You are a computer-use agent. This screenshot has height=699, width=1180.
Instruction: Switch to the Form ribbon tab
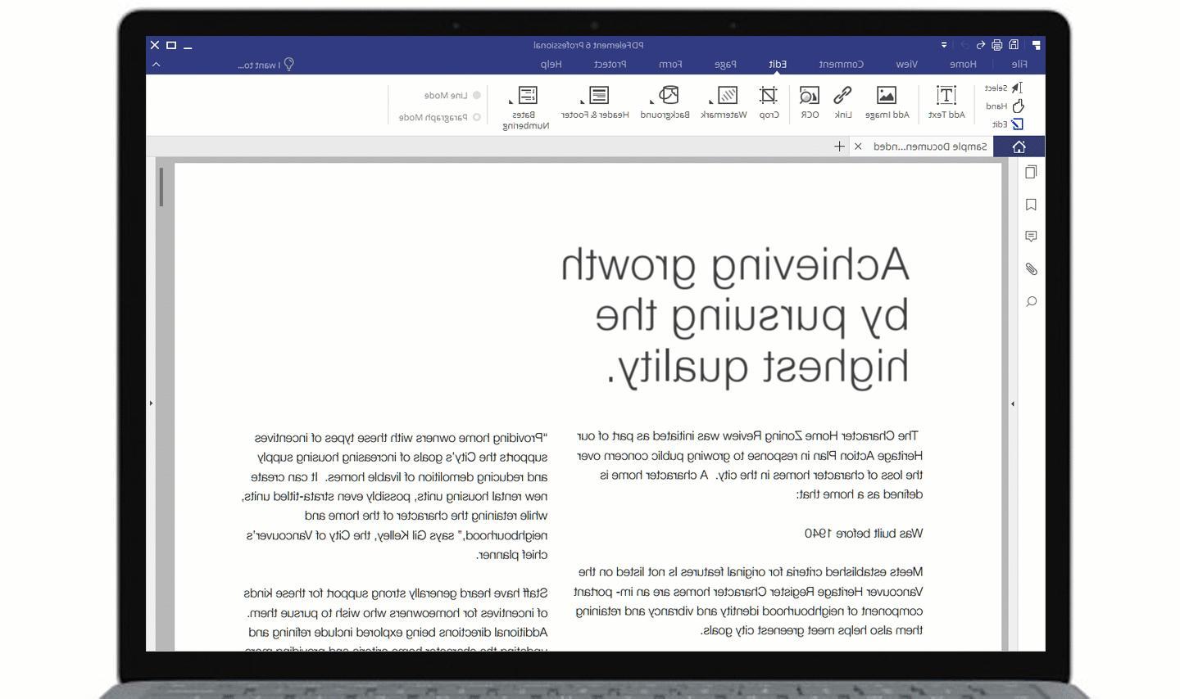pyautogui.click(x=671, y=64)
